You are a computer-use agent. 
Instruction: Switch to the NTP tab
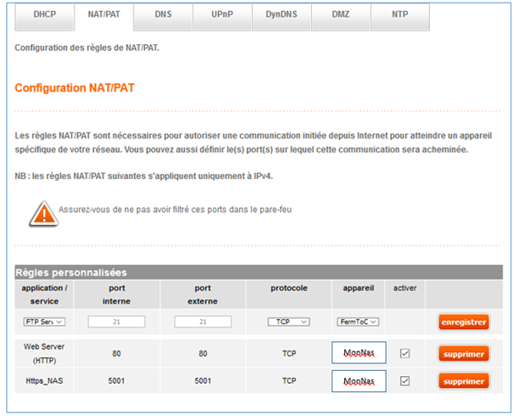(x=399, y=15)
